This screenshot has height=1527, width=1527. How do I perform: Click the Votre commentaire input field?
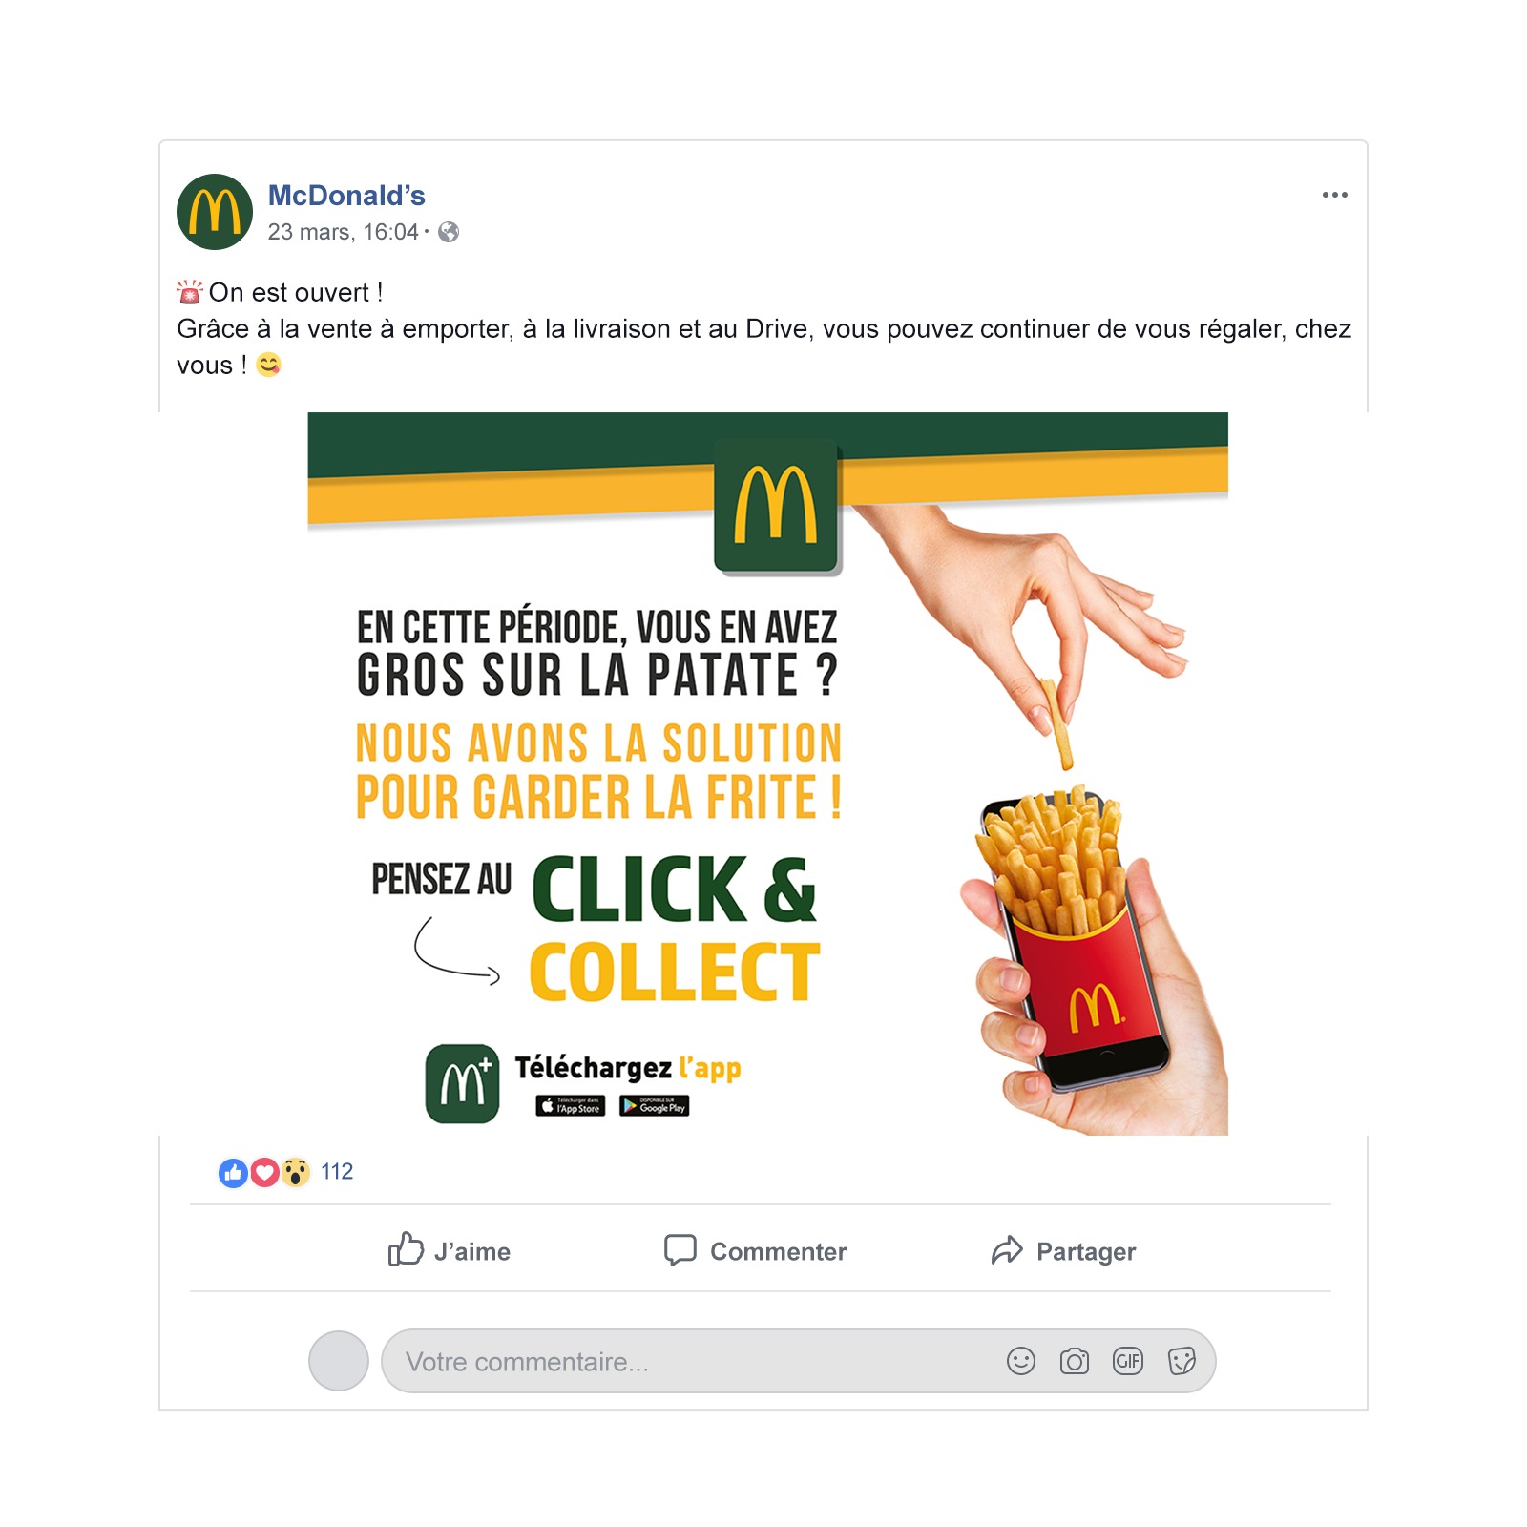(x=798, y=1361)
